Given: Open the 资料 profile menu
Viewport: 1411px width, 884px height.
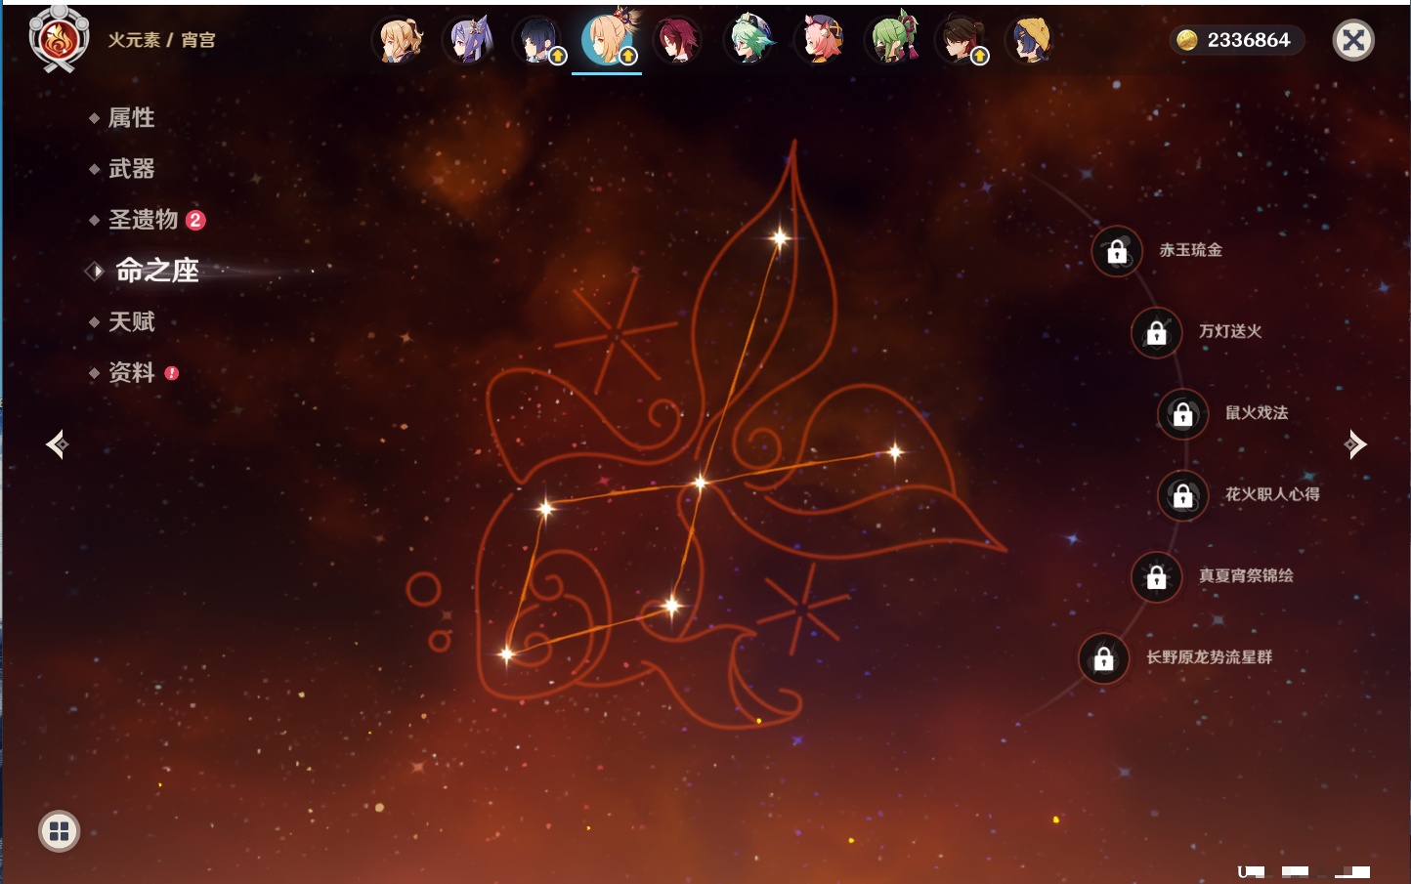Looking at the screenshot, I should coord(131,372).
